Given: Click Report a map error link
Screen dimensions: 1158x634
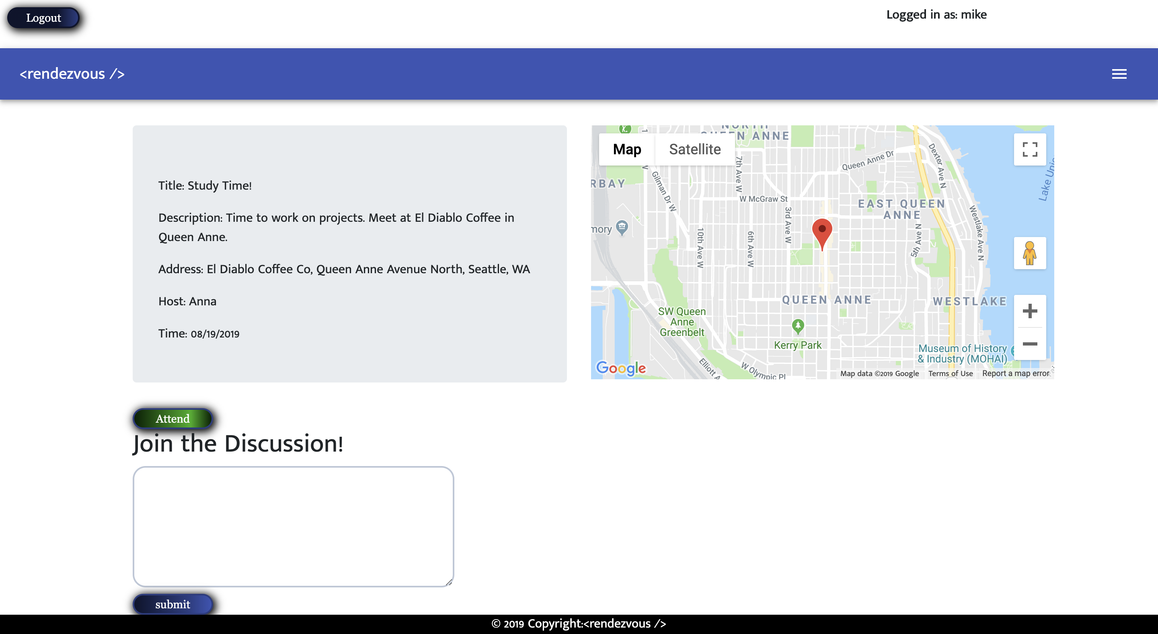Looking at the screenshot, I should pyautogui.click(x=1016, y=373).
